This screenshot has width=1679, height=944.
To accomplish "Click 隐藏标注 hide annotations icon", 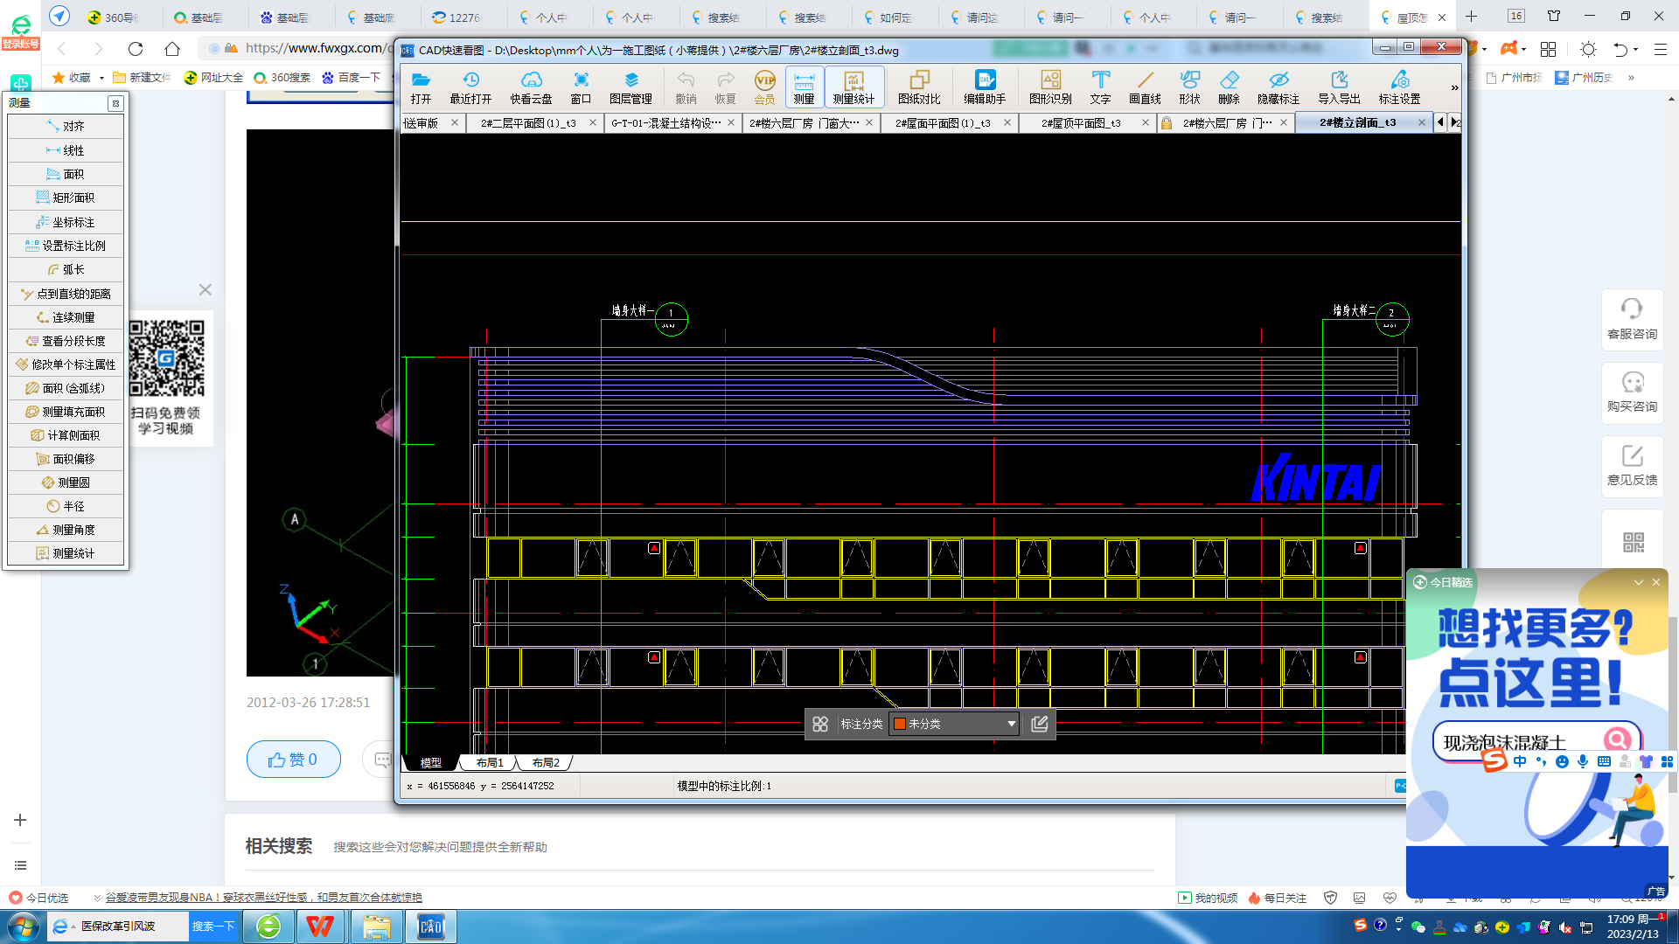I will (1278, 87).
